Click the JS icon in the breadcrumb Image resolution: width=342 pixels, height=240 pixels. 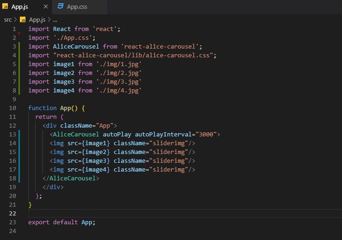pos(23,20)
